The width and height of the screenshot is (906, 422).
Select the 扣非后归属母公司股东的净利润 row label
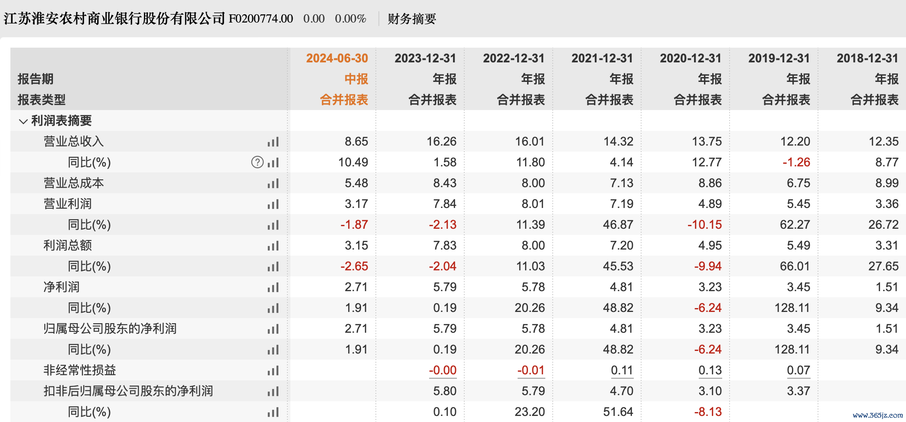pos(128,391)
